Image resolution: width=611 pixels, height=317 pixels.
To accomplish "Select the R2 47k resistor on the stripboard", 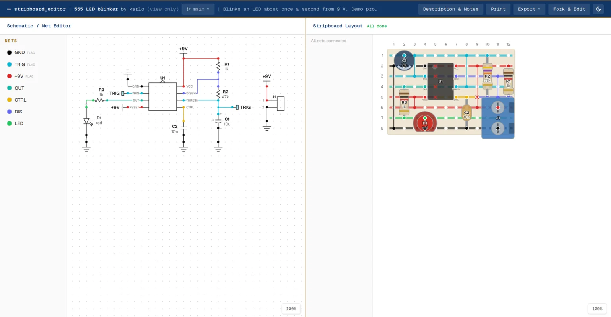I will [x=487, y=76].
